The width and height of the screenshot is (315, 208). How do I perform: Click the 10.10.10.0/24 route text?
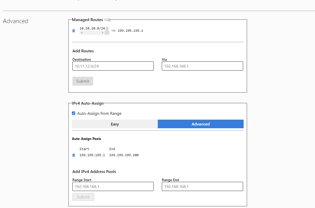[92, 28]
